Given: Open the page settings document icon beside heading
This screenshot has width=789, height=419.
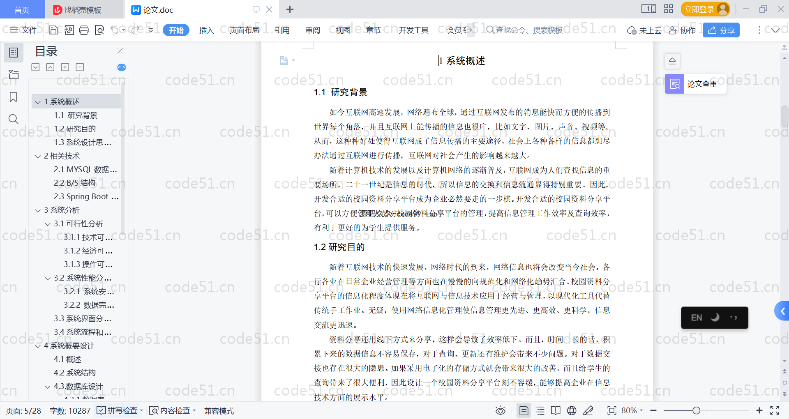Looking at the screenshot, I should [x=284, y=60].
